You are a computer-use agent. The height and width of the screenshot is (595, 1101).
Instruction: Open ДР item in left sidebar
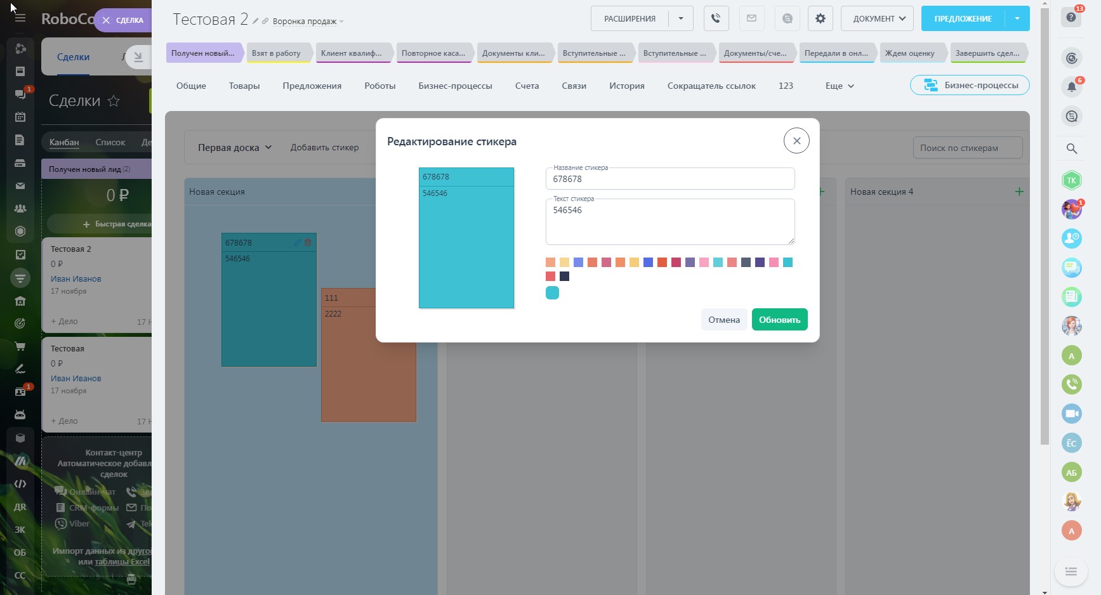click(20, 507)
